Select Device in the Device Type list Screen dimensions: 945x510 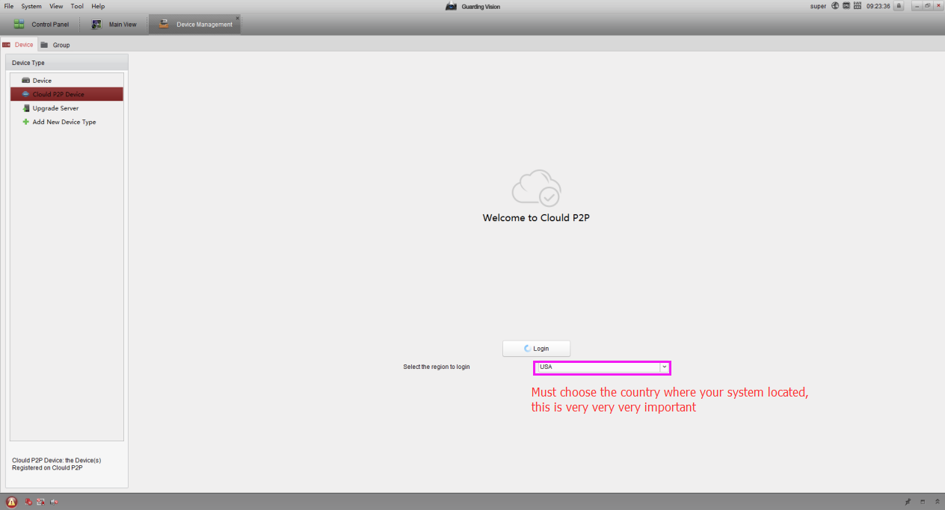point(67,80)
